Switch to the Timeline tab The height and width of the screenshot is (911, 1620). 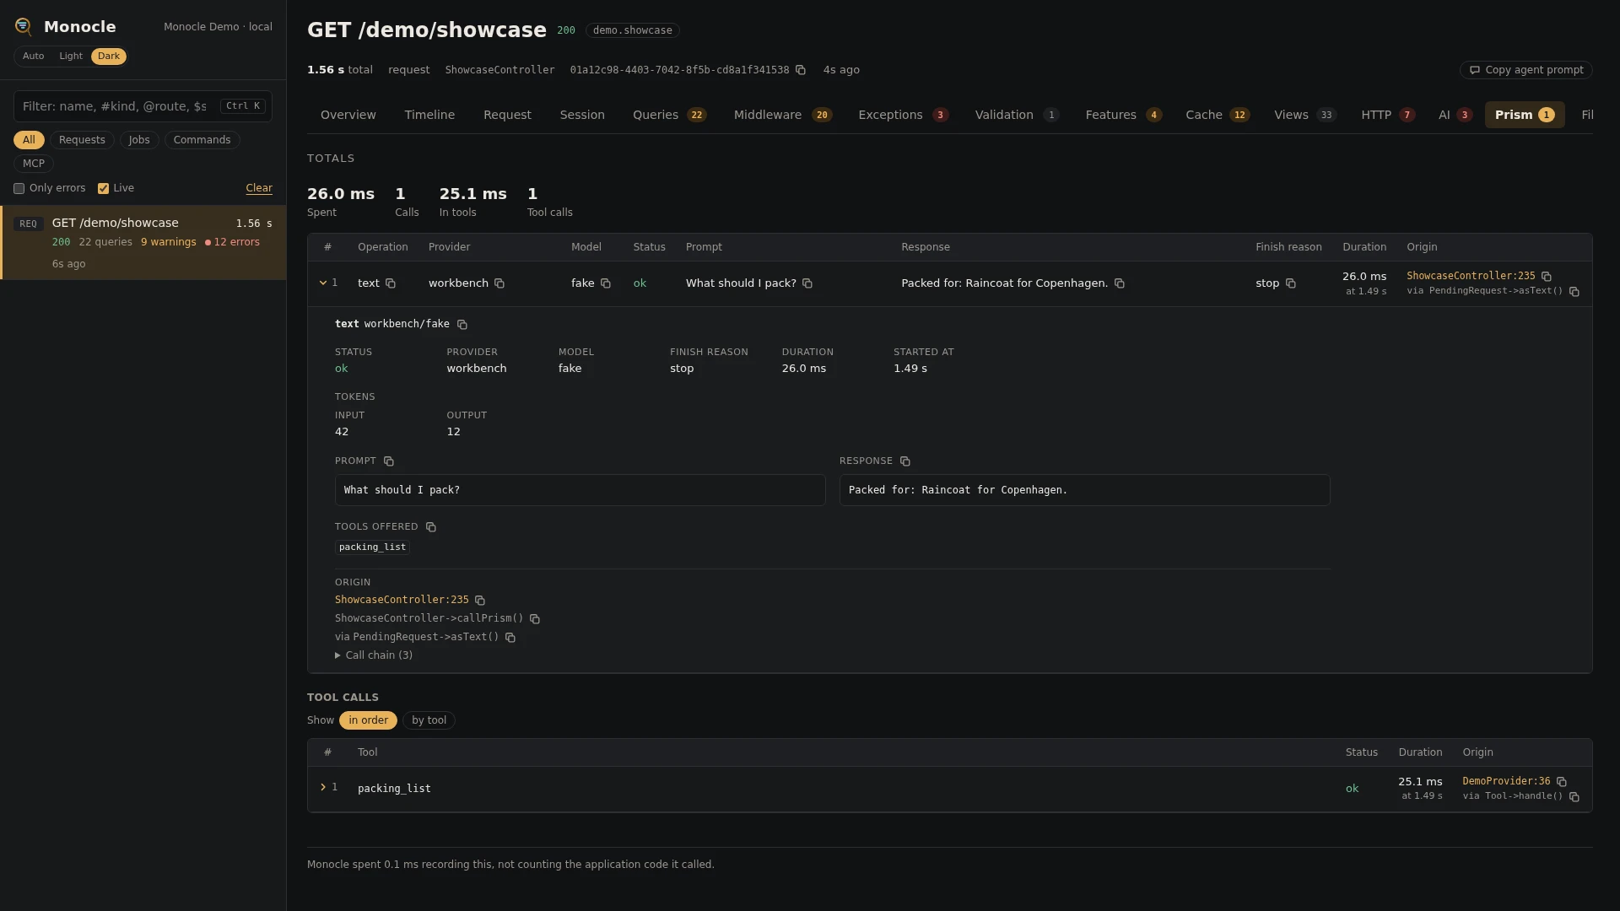[x=429, y=115]
